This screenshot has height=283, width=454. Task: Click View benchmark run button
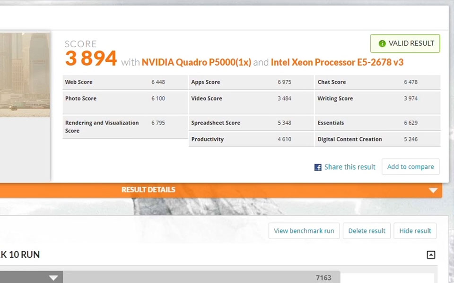[x=304, y=231]
